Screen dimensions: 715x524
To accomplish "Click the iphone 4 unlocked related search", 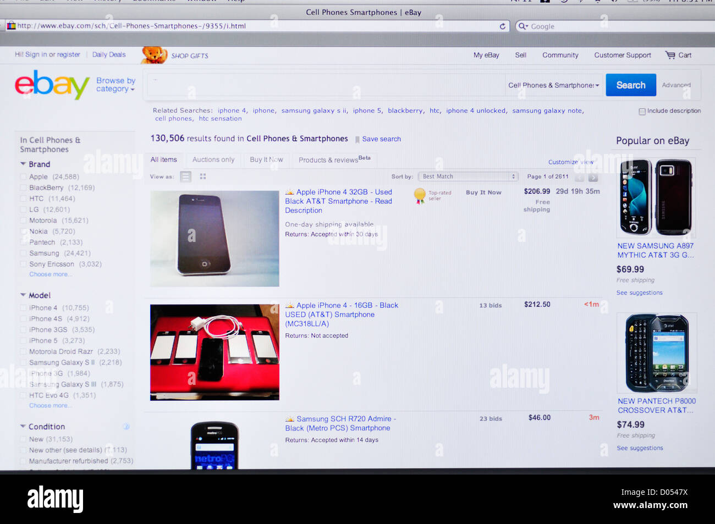I will click(476, 111).
